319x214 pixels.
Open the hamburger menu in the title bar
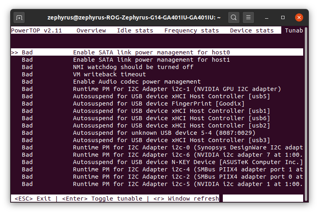(x=248, y=17)
